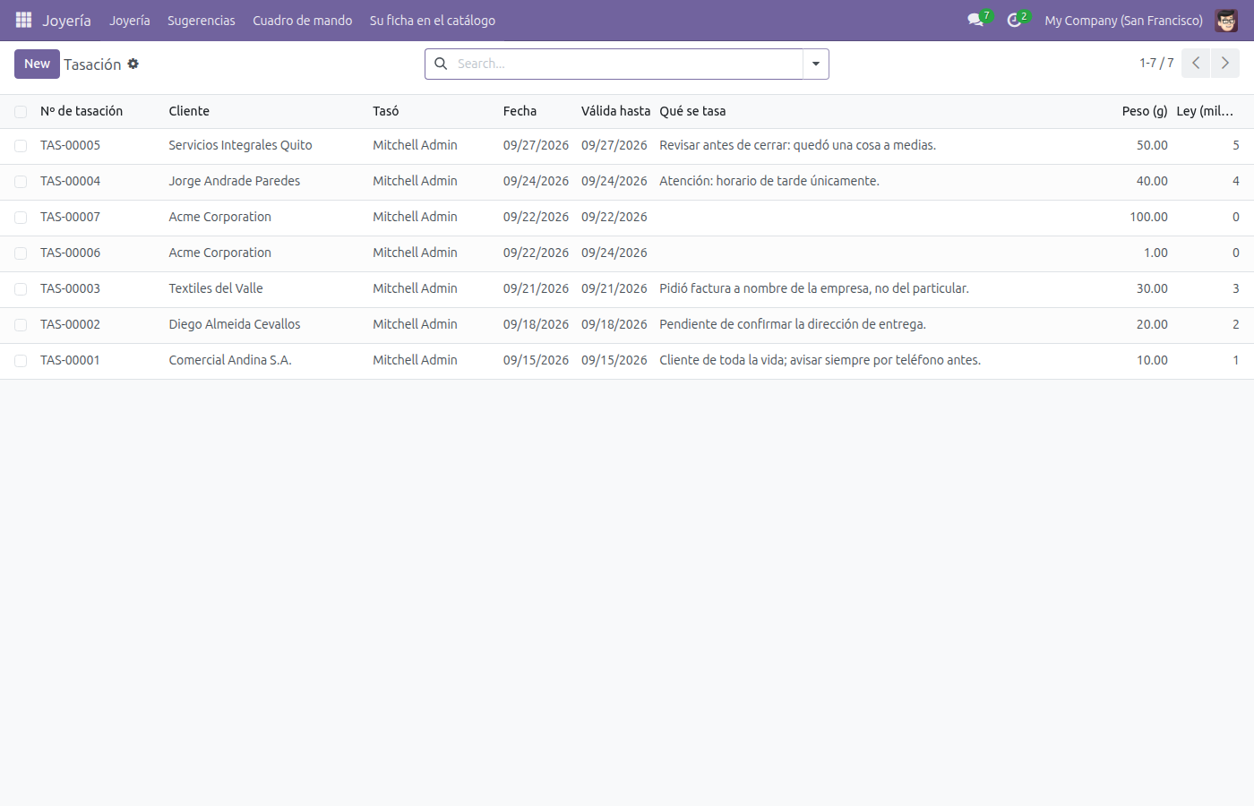Click client Textiles del Valle
This screenshot has height=806, width=1254.
coord(216,288)
